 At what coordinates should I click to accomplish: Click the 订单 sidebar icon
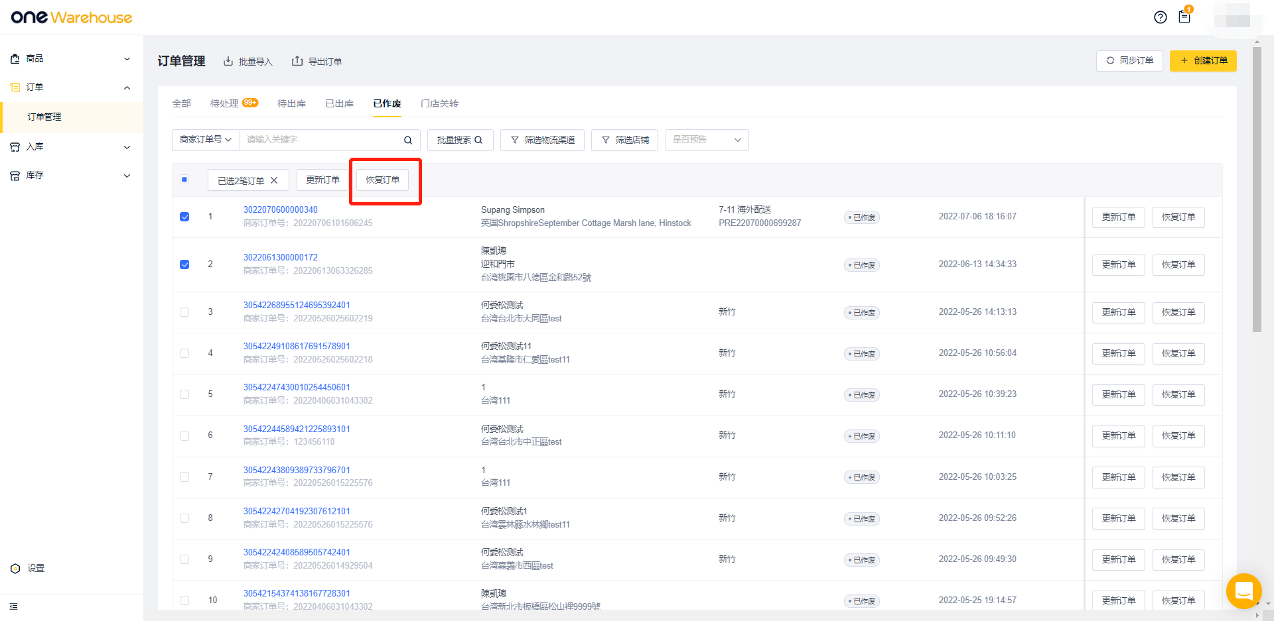15,87
